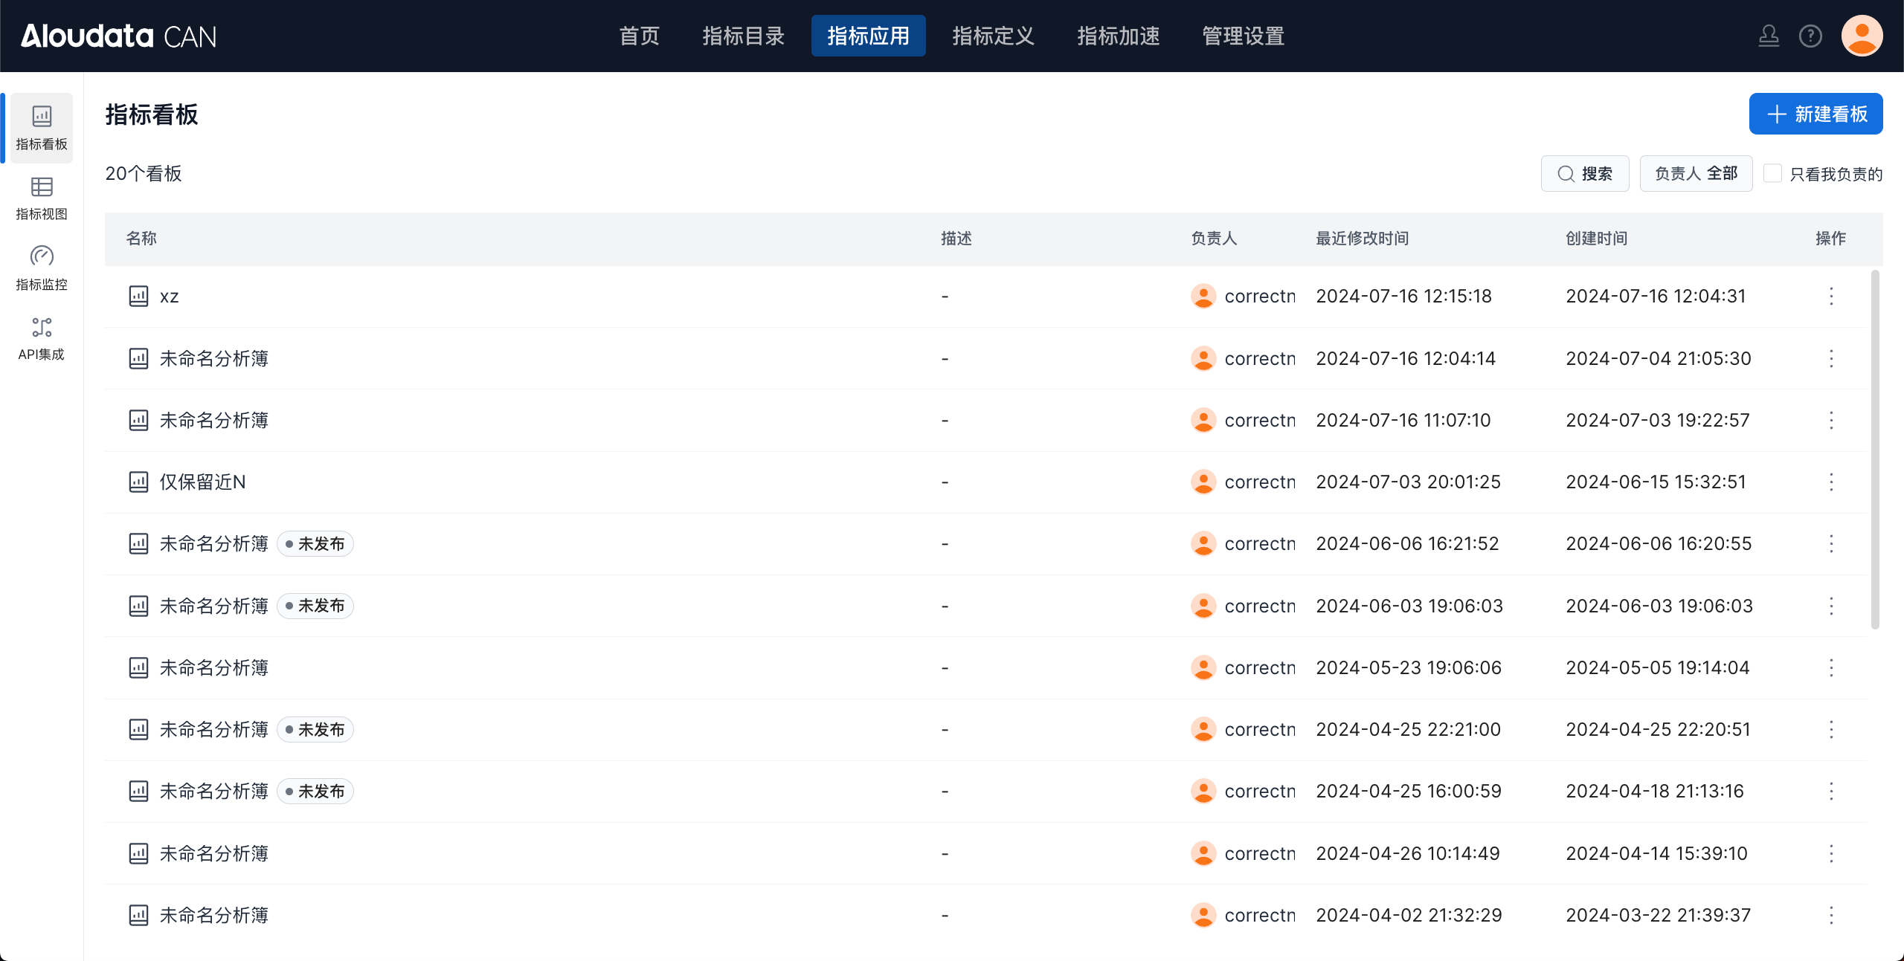Click the search magnifier icon

click(x=1566, y=174)
